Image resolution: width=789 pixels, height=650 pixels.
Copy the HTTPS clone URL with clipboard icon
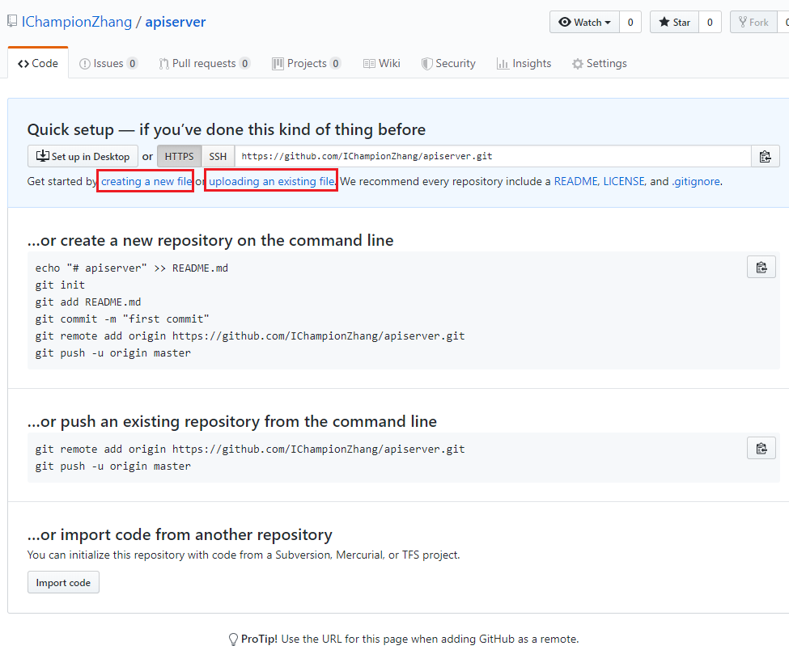click(x=765, y=156)
